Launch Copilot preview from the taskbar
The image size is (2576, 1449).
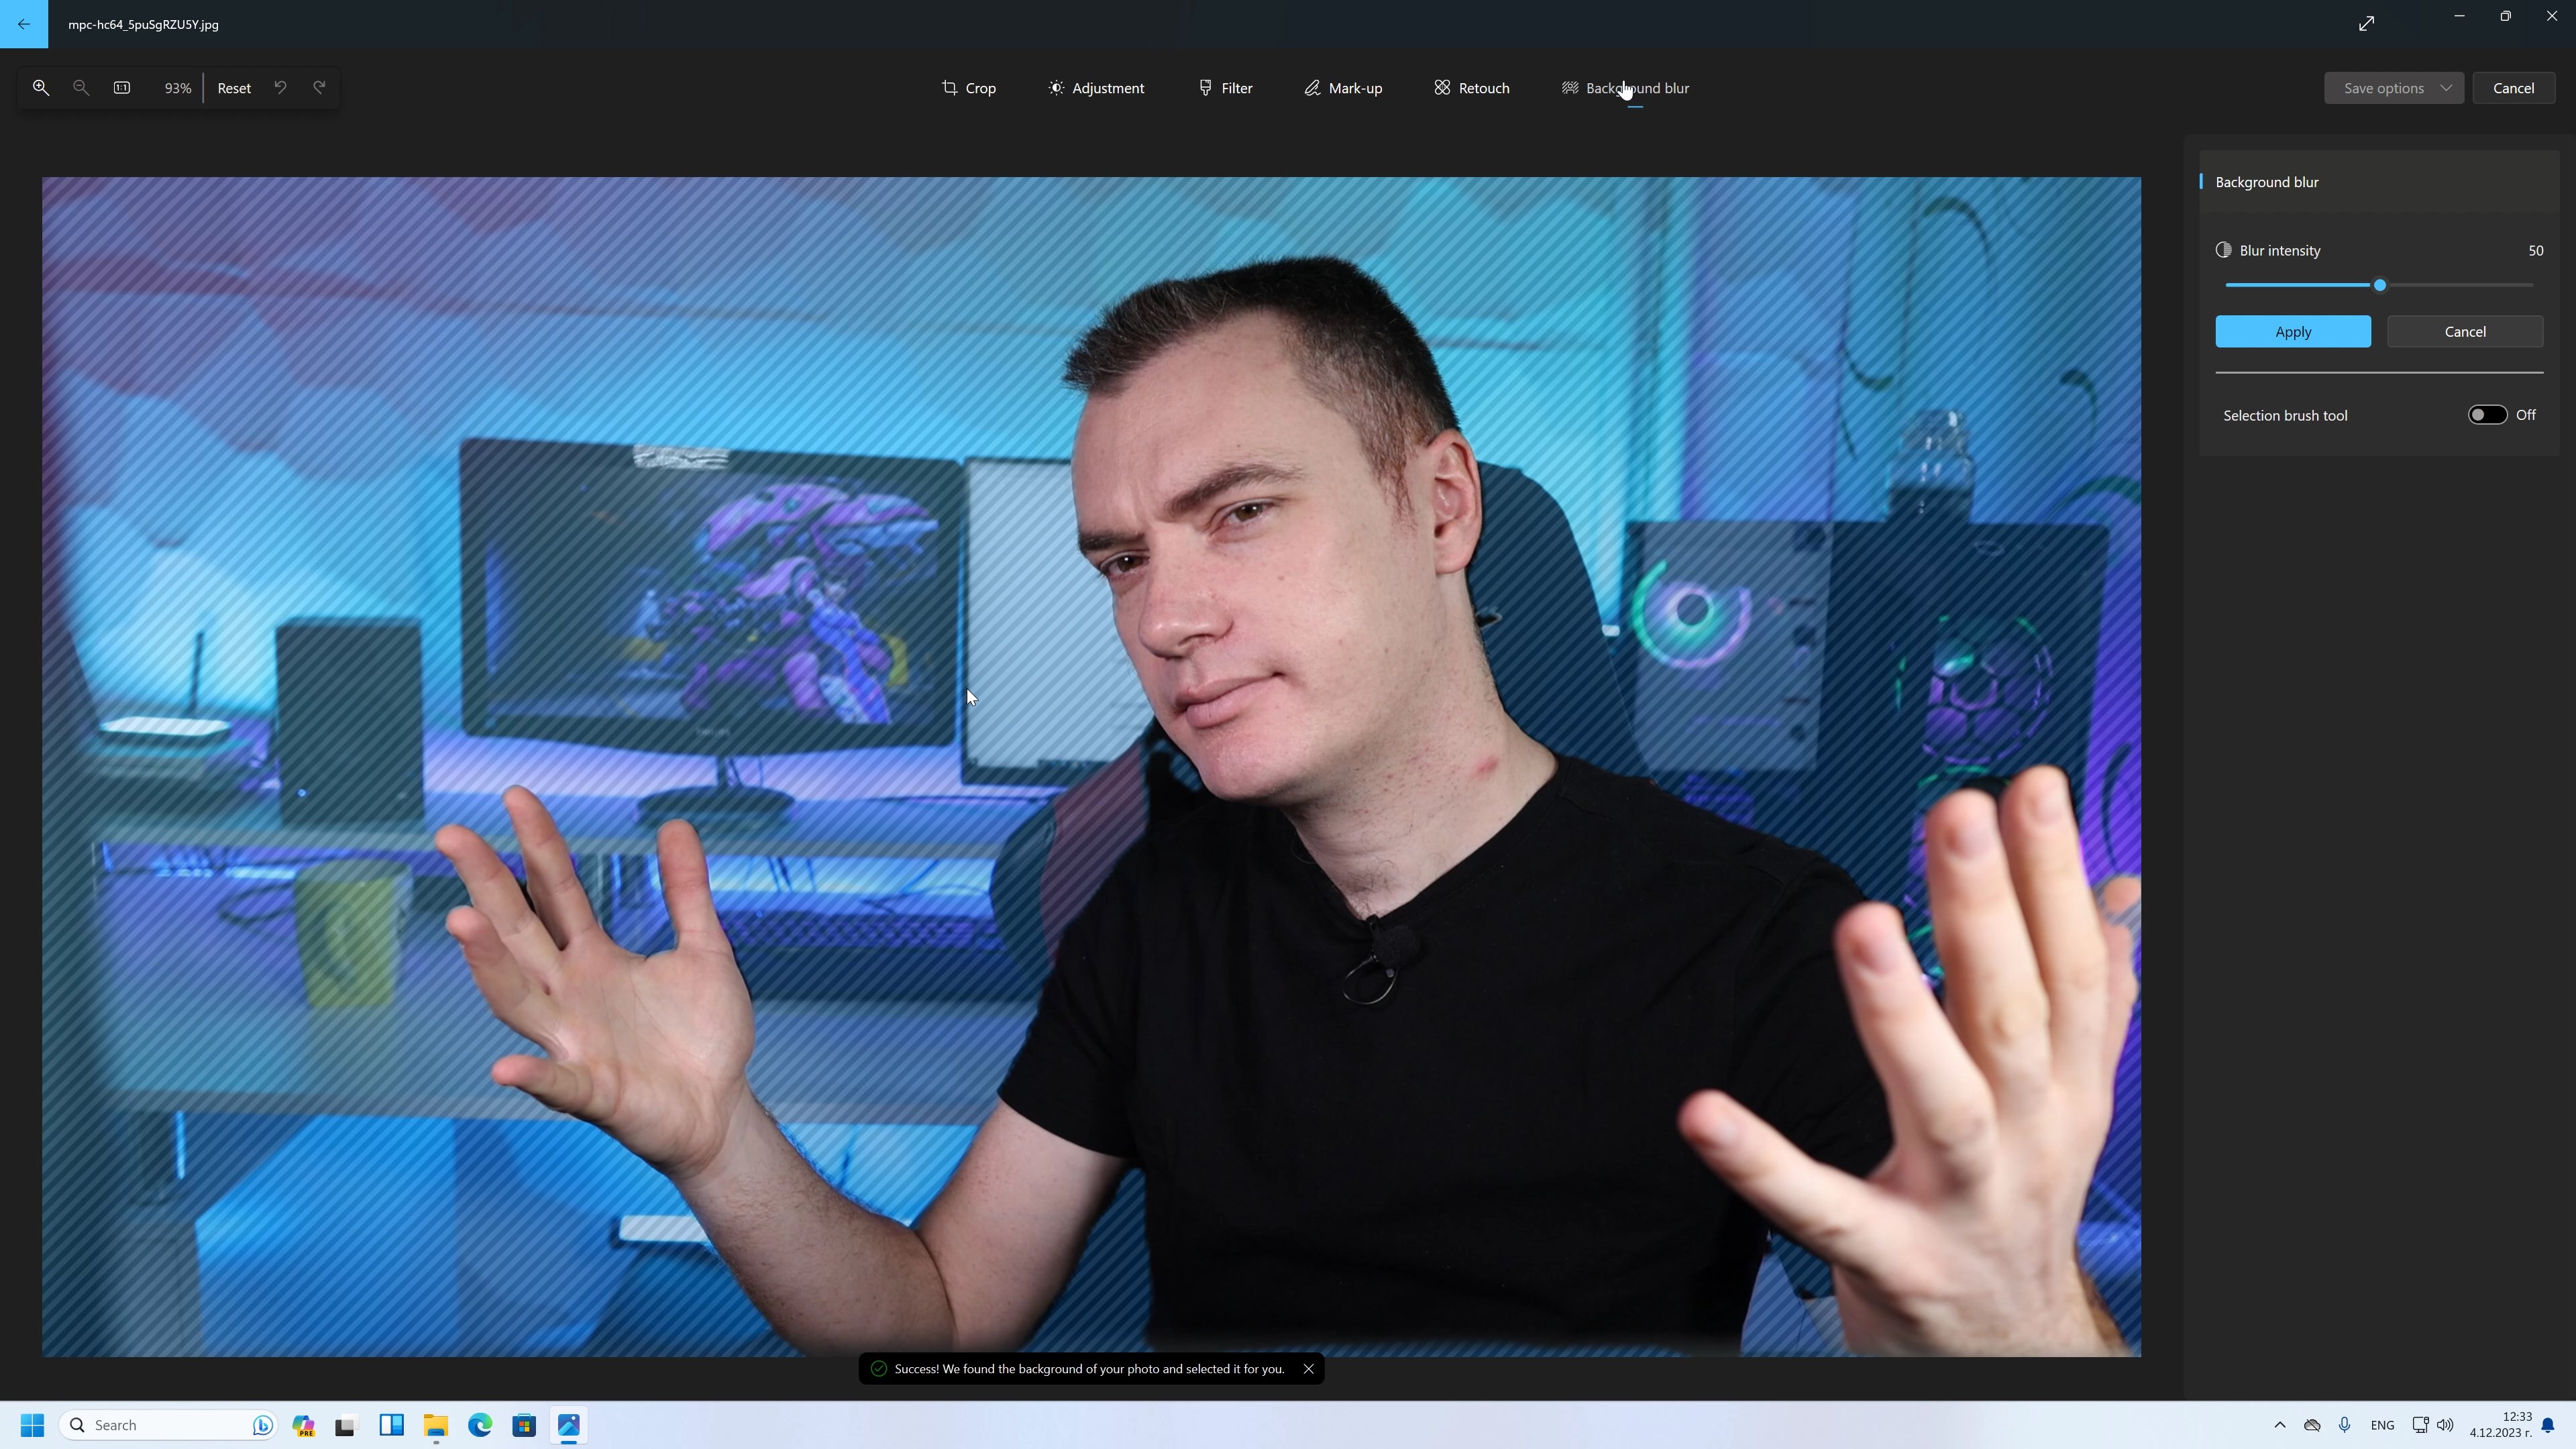(x=303, y=1425)
